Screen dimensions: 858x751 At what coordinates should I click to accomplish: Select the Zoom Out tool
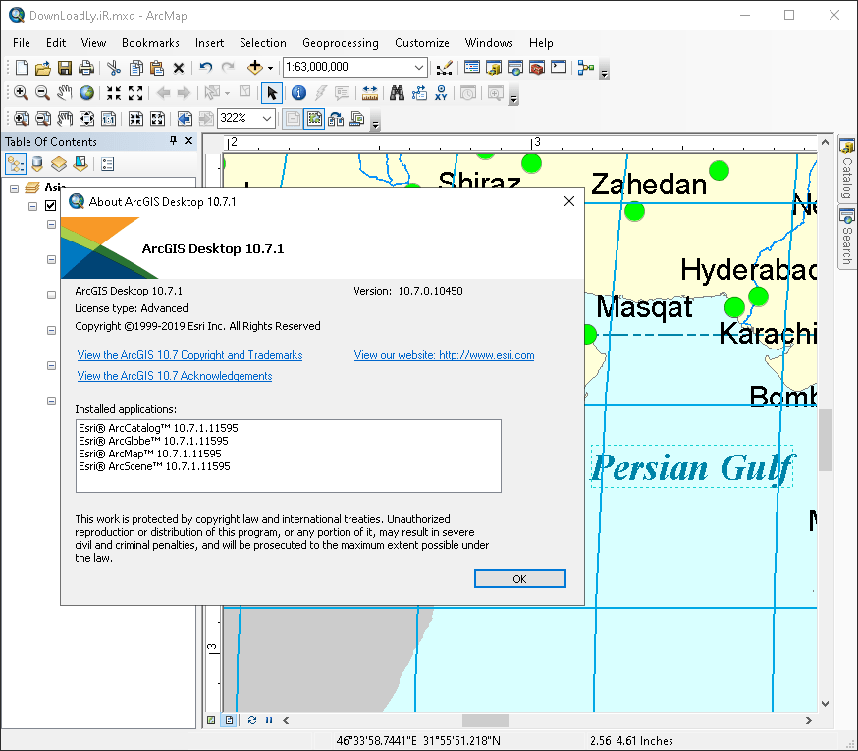tap(42, 93)
